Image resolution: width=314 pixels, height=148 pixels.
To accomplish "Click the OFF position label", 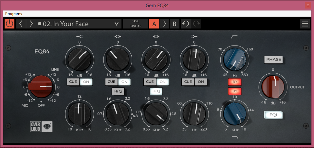I will (41, 105).
